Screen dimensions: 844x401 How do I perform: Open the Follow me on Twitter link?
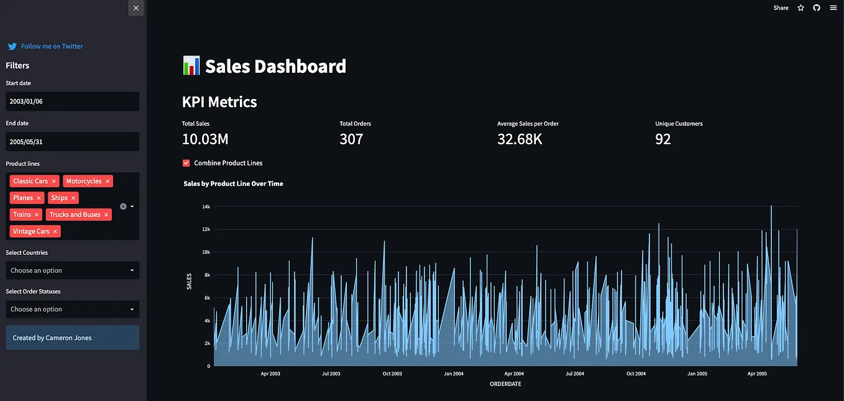pos(52,46)
